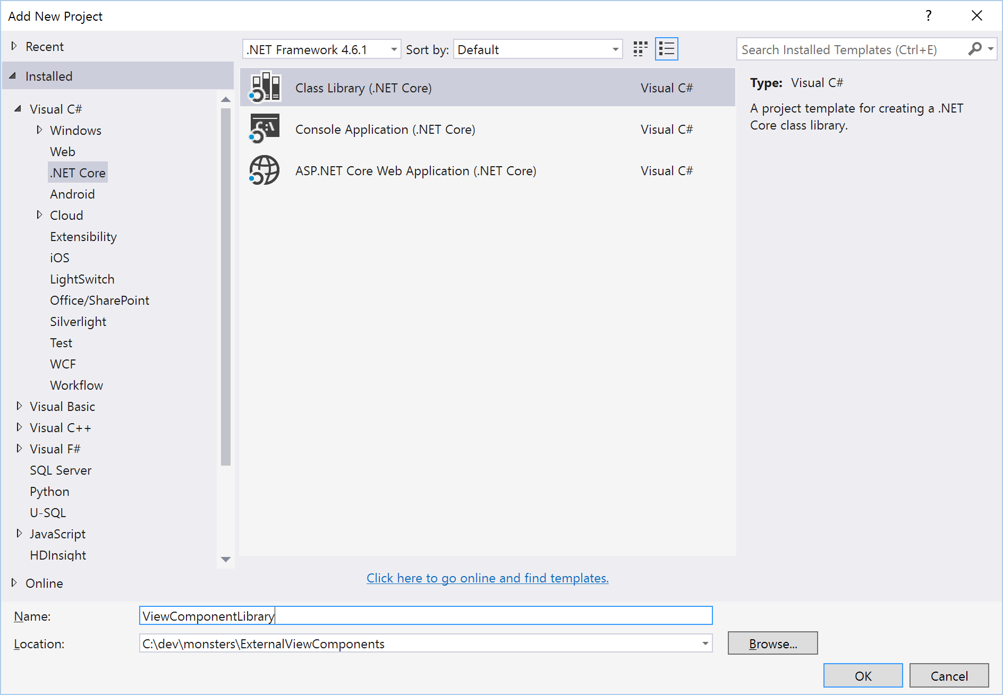
Task: Open the Sort by Default dropdown
Action: point(615,49)
